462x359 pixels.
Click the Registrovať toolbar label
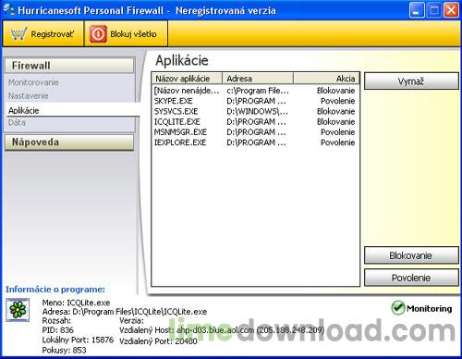pyautogui.click(x=53, y=34)
